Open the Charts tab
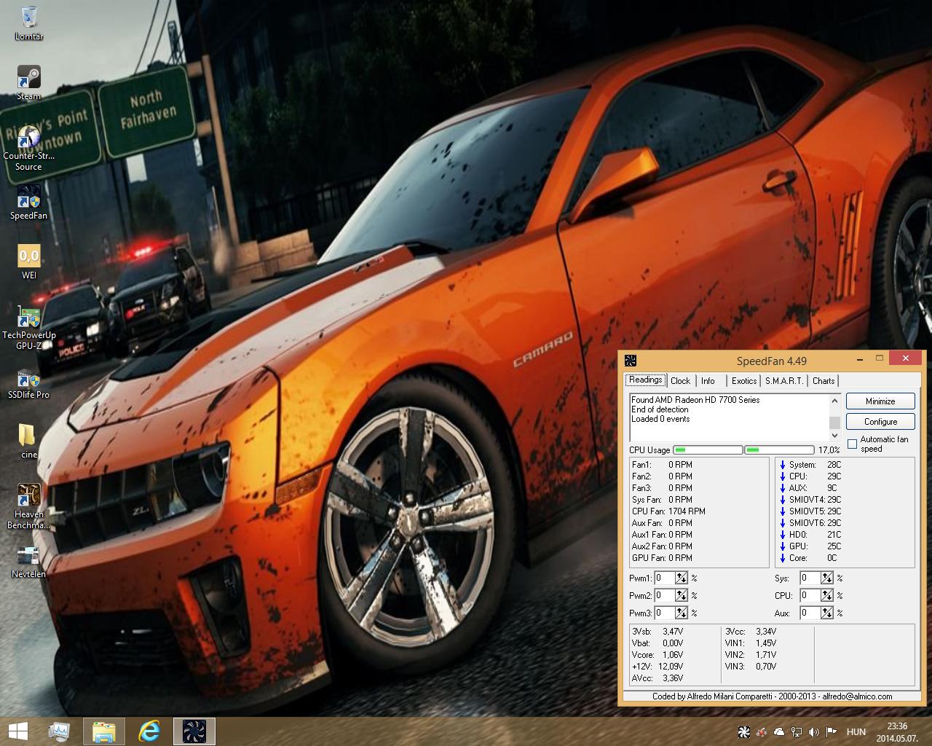932x746 pixels. point(824,381)
